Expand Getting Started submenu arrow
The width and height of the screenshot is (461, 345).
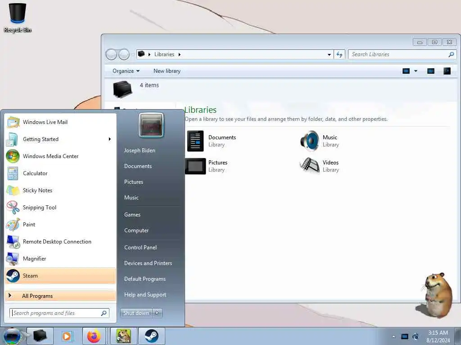click(x=110, y=139)
